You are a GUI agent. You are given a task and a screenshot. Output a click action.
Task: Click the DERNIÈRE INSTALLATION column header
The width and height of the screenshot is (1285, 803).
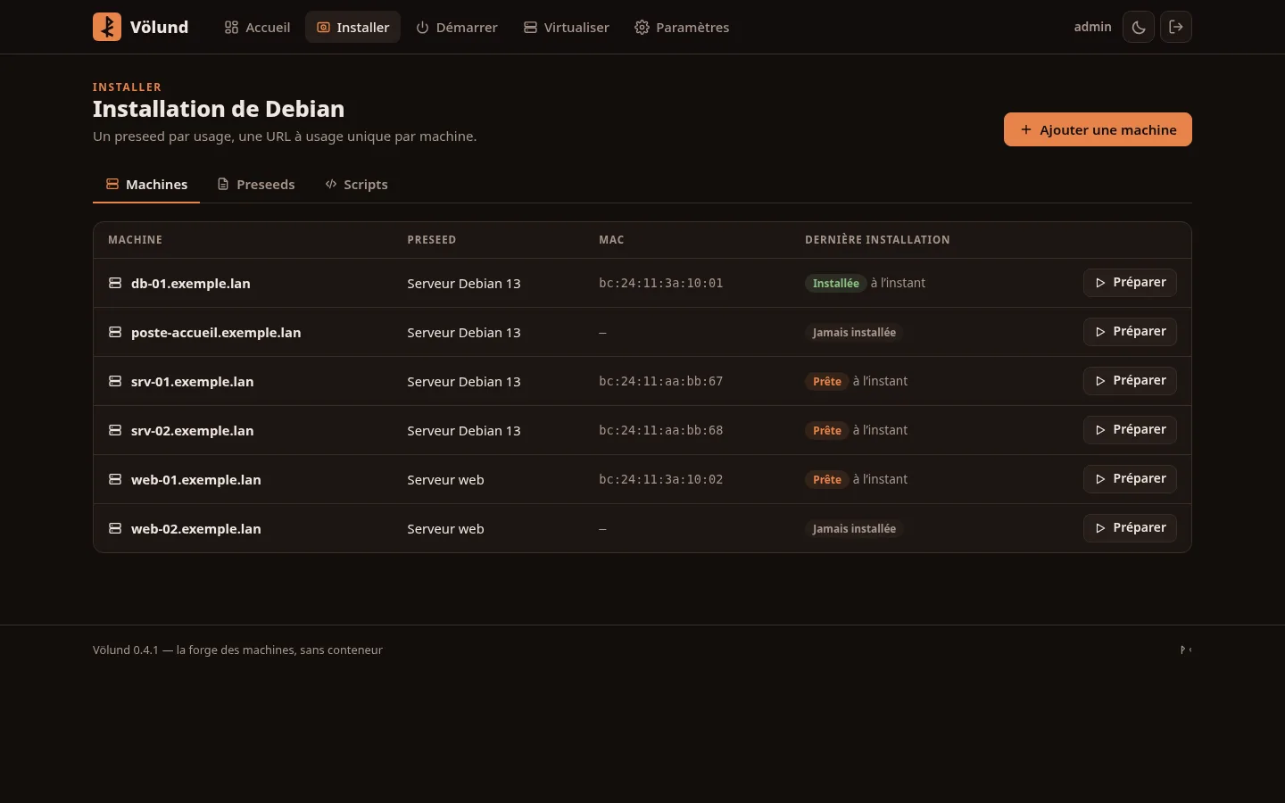[x=877, y=240]
